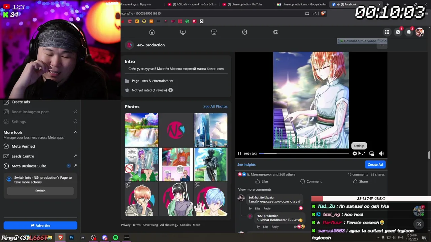Viewport: 431px width, 242px height.
Task: Open Settings in left sidebar
Action: point(19,122)
